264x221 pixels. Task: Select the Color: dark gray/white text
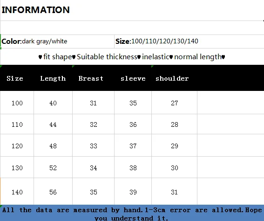point(34,41)
